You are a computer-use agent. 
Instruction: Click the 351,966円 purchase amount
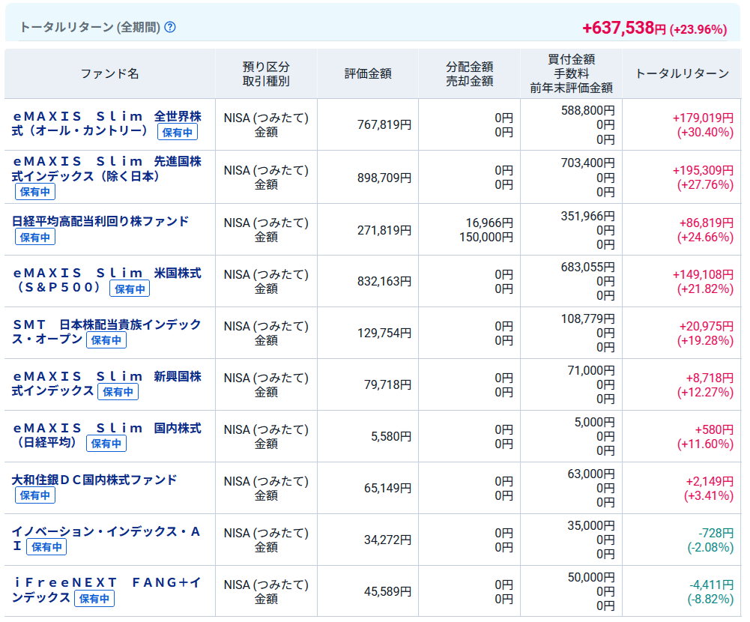point(588,217)
